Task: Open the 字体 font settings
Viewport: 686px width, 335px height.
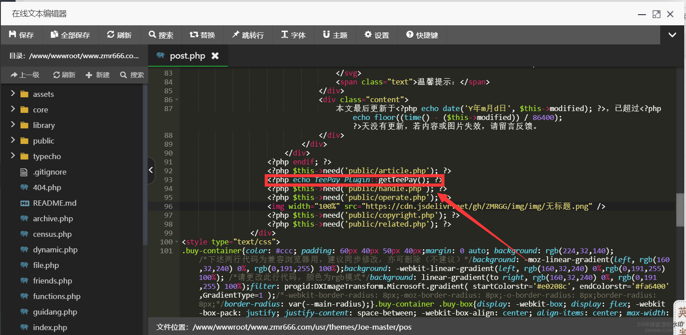Action: 293,35
